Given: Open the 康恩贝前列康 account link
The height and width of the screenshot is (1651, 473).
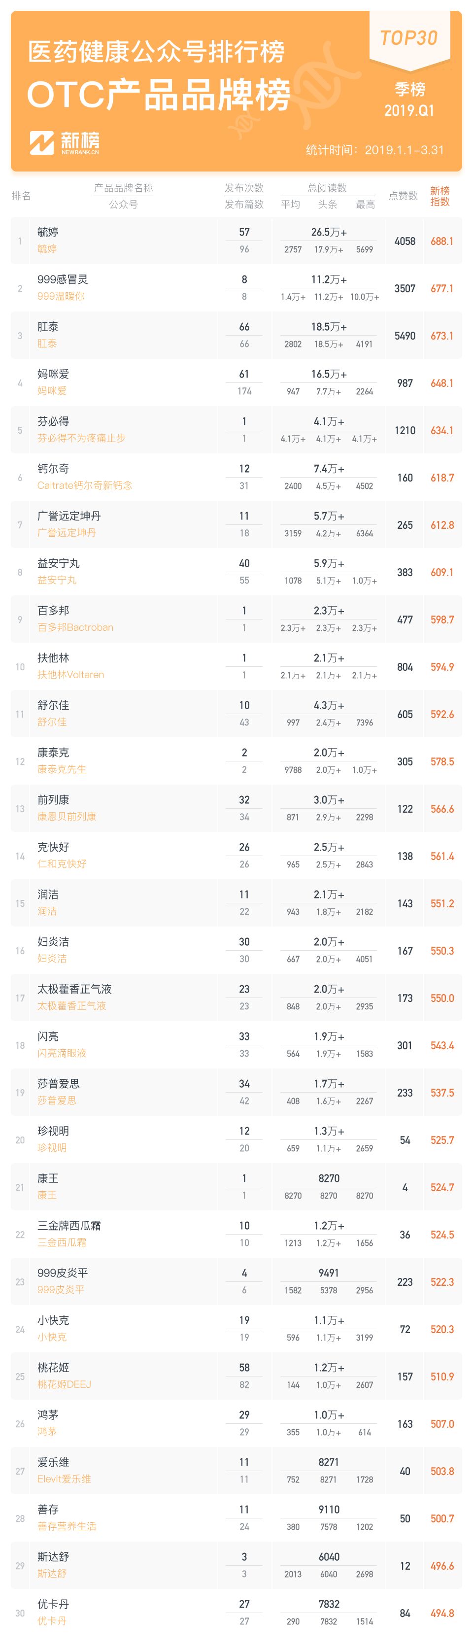Looking at the screenshot, I should pos(67,817).
